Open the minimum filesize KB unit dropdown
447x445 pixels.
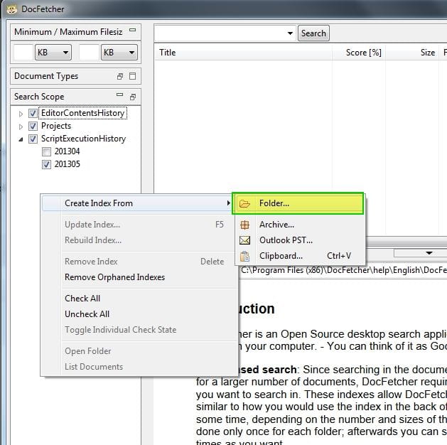pos(53,53)
